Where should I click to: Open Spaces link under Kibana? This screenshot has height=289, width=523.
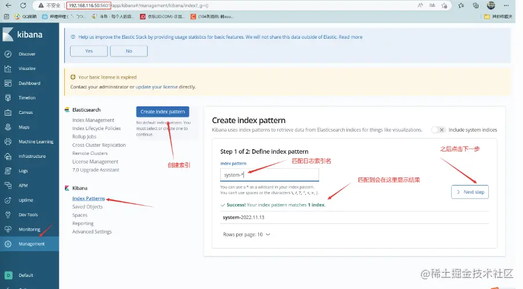[x=80, y=215]
